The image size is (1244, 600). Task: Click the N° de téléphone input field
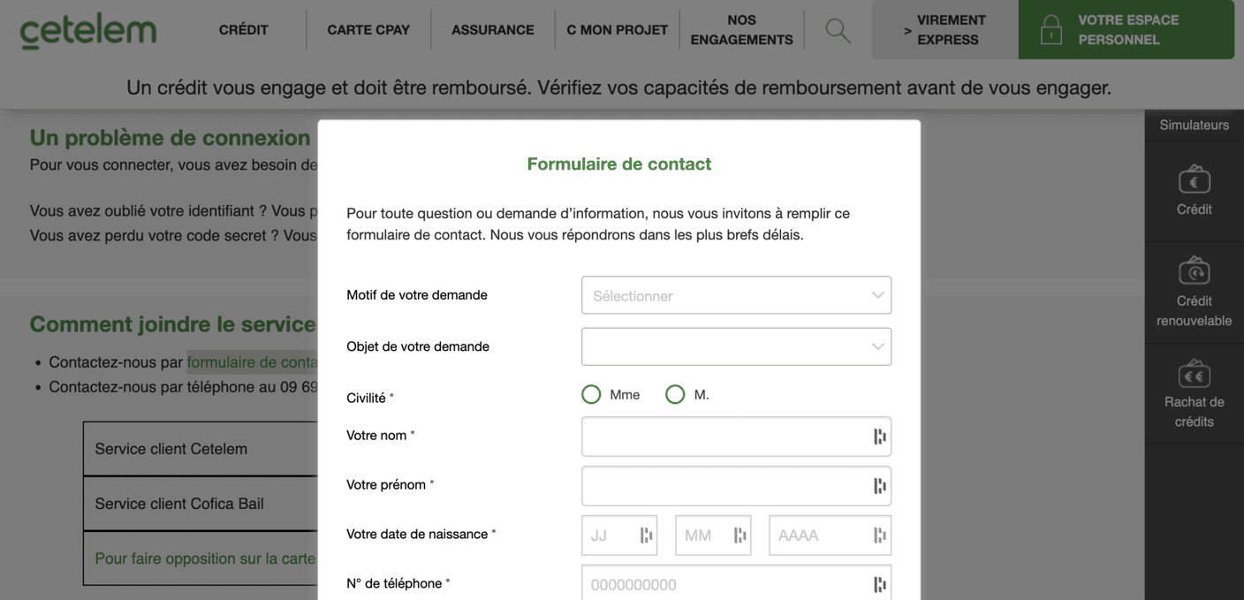click(x=736, y=584)
